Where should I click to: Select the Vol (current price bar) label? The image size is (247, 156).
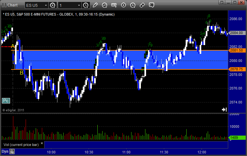(21, 145)
